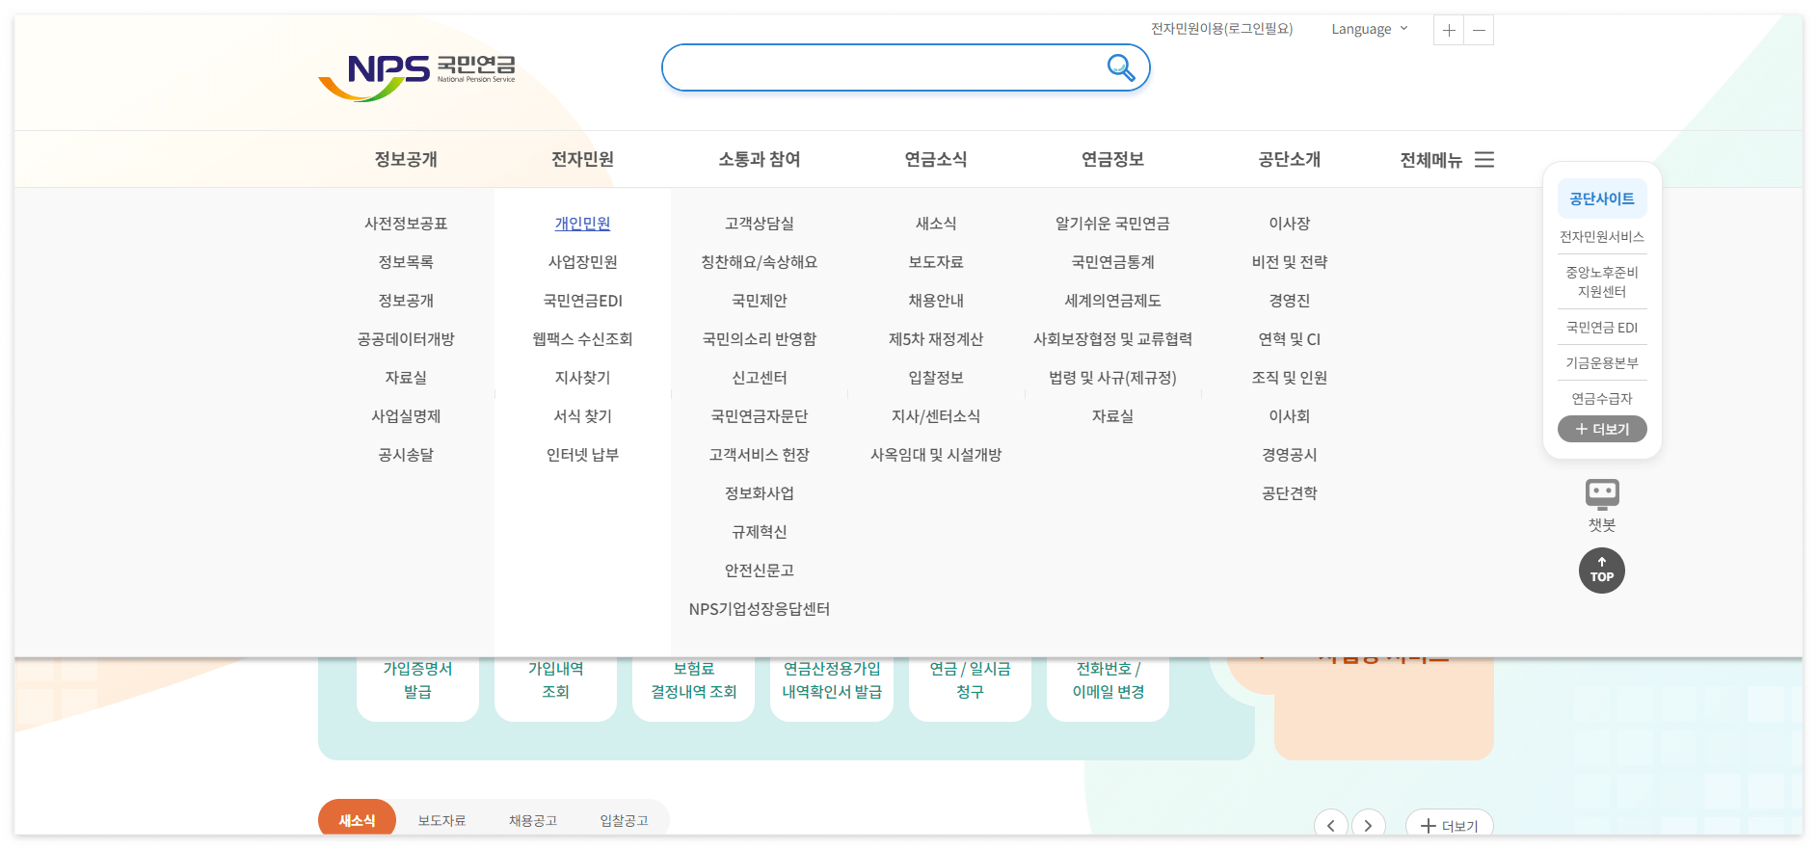Open 정보목록 submenu item
Viewport: 1817px width, 849px height.
click(406, 262)
